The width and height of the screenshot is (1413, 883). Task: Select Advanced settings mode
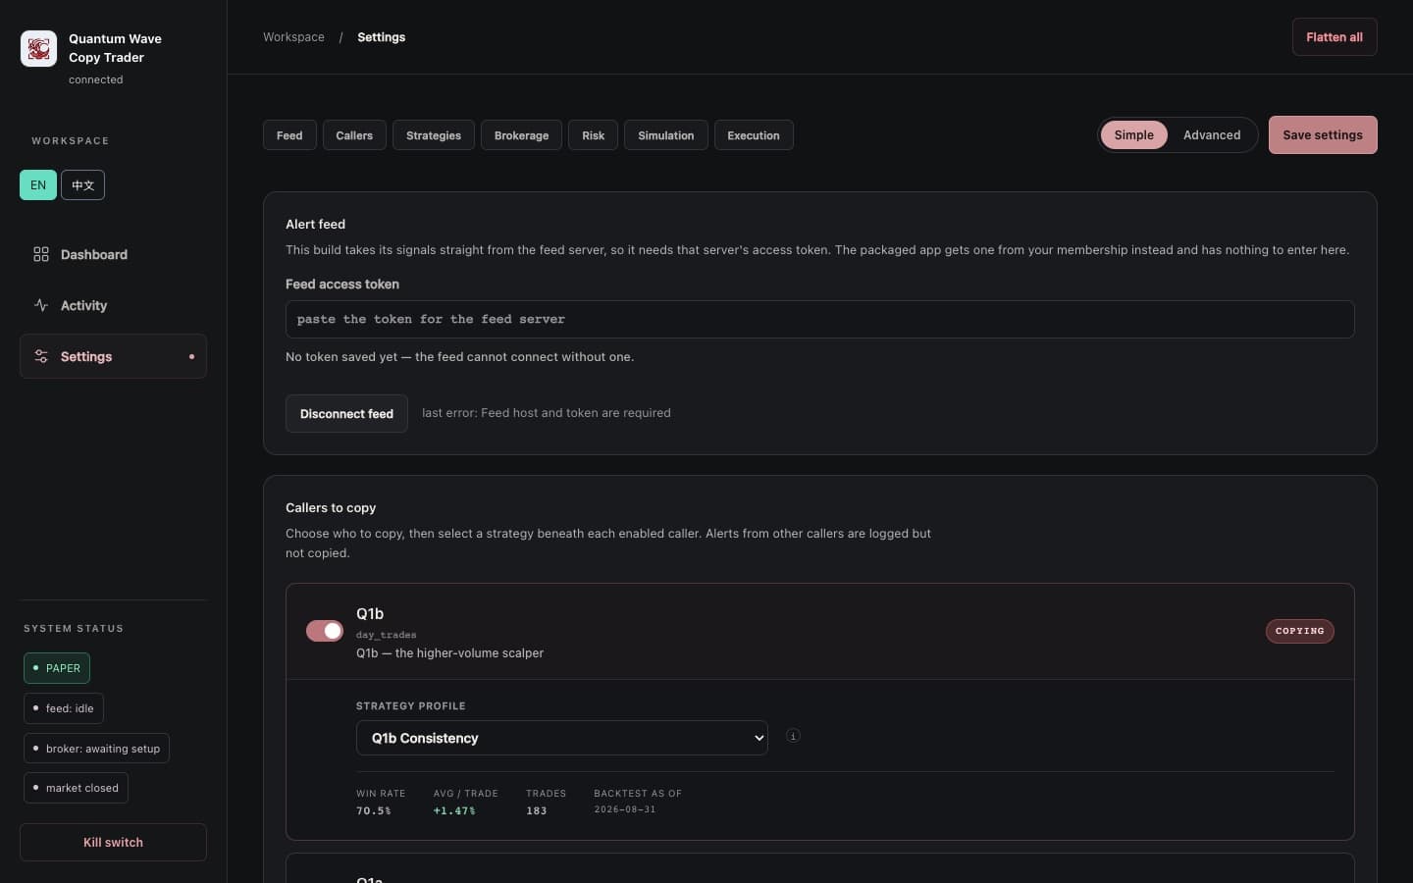pyautogui.click(x=1212, y=135)
